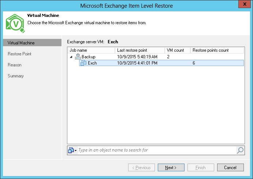The width and height of the screenshot is (253, 179).
Task: Click the Next button
Action: (171, 167)
